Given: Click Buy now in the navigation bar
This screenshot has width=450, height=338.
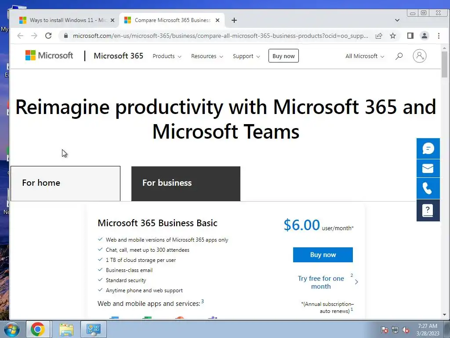Looking at the screenshot, I should [x=283, y=56].
